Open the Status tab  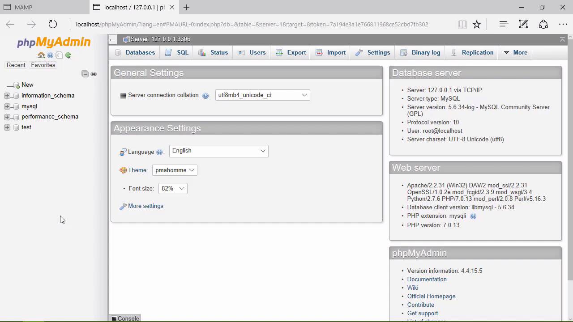pos(213,52)
